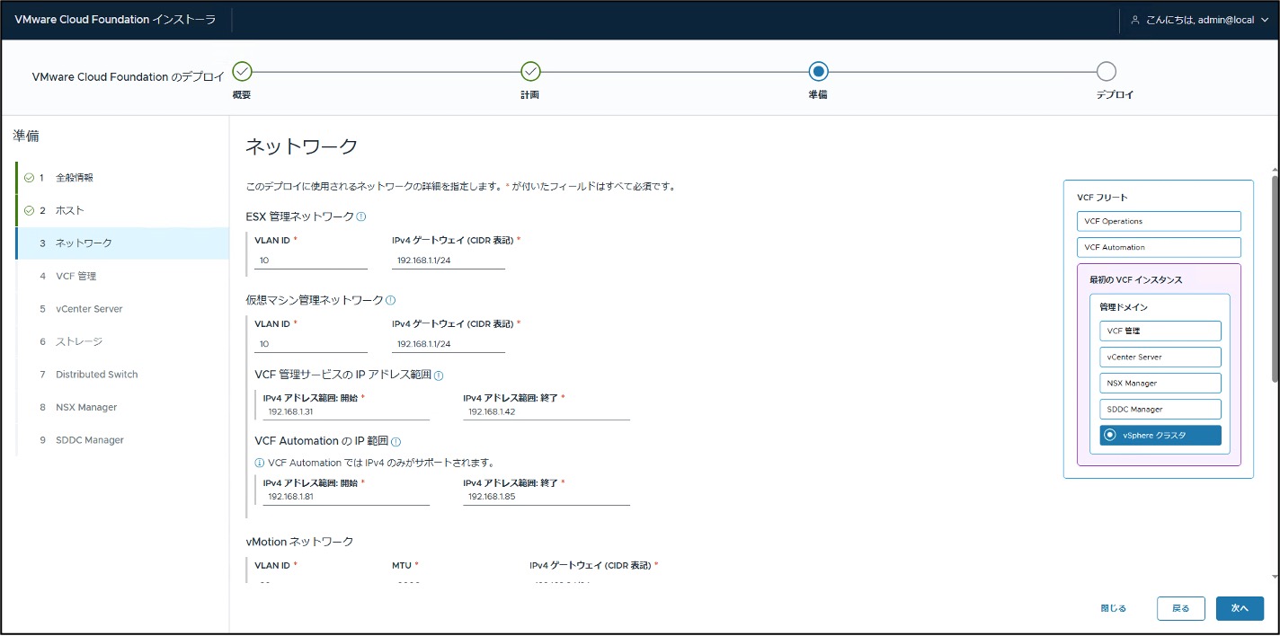Focus end address field 192.168.1.85

(x=547, y=497)
